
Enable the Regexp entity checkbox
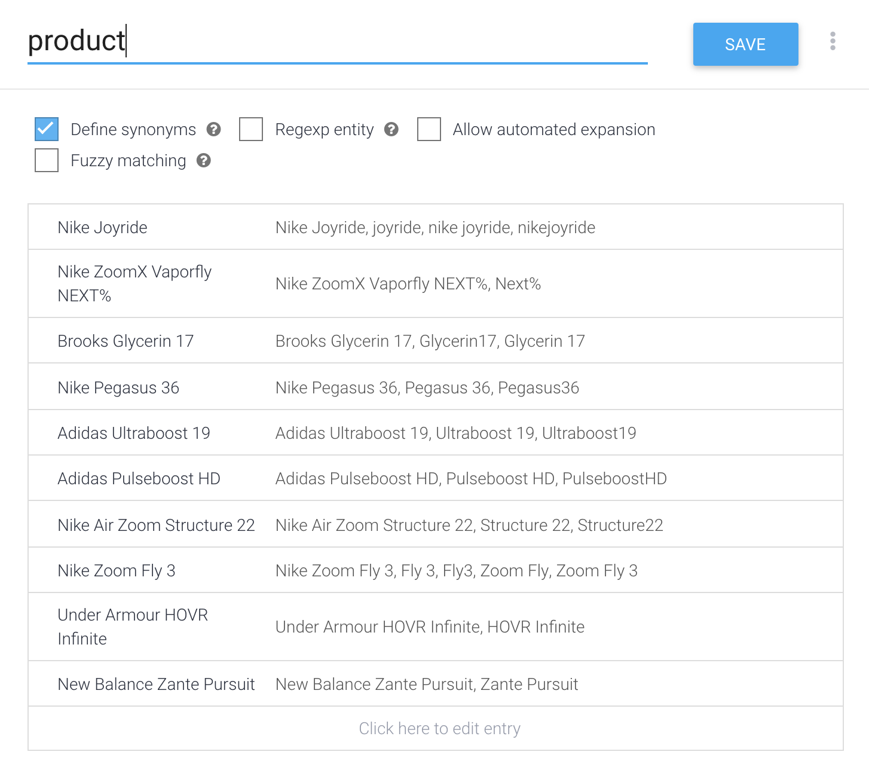pyautogui.click(x=251, y=129)
